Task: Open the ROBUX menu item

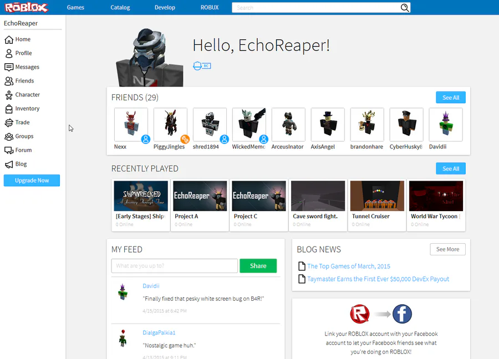Action: pyautogui.click(x=210, y=7)
